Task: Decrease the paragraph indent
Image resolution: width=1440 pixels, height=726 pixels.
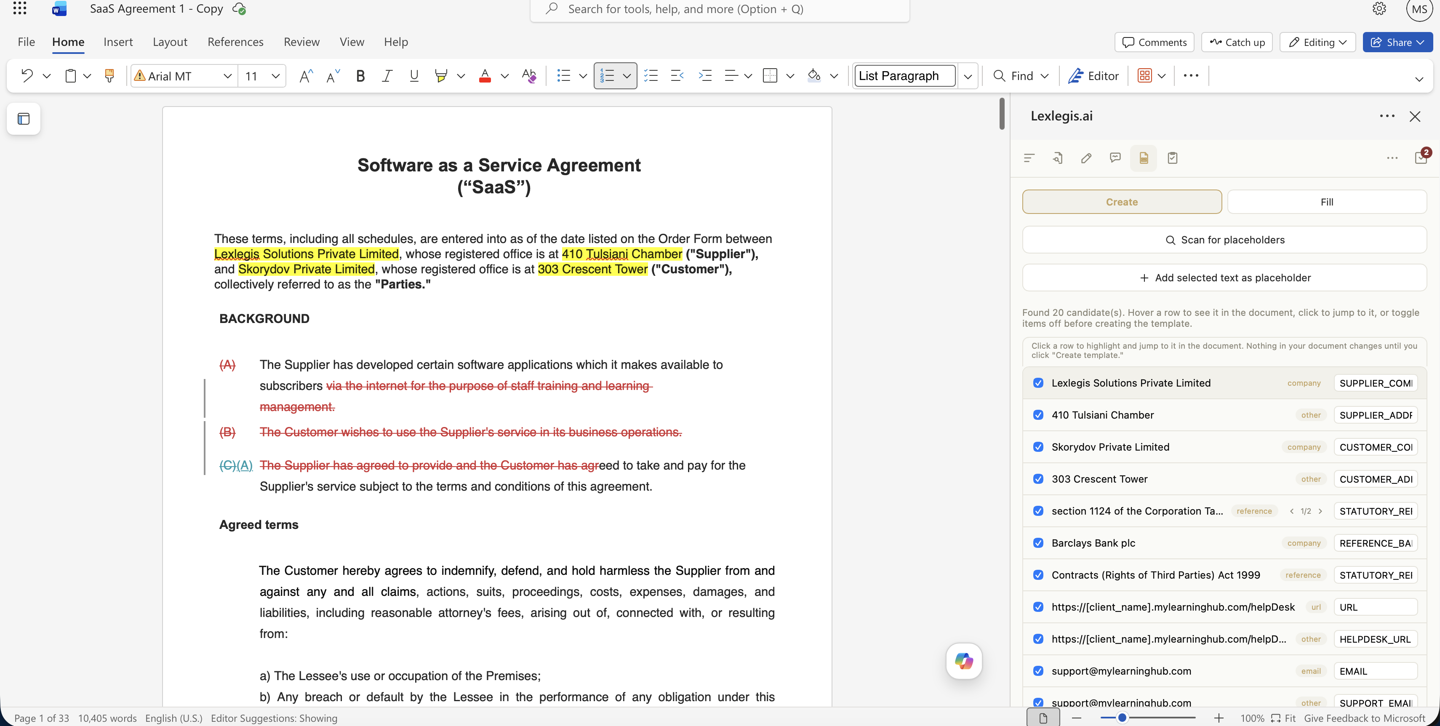Action: (x=677, y=75)
